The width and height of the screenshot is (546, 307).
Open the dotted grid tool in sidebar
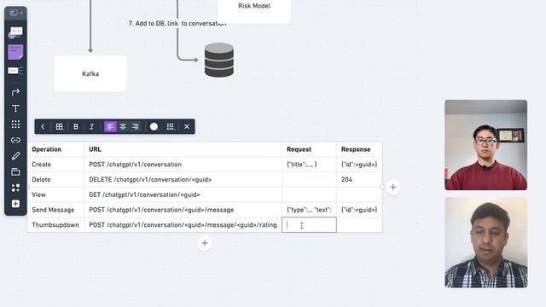click(x=15, y=125)
